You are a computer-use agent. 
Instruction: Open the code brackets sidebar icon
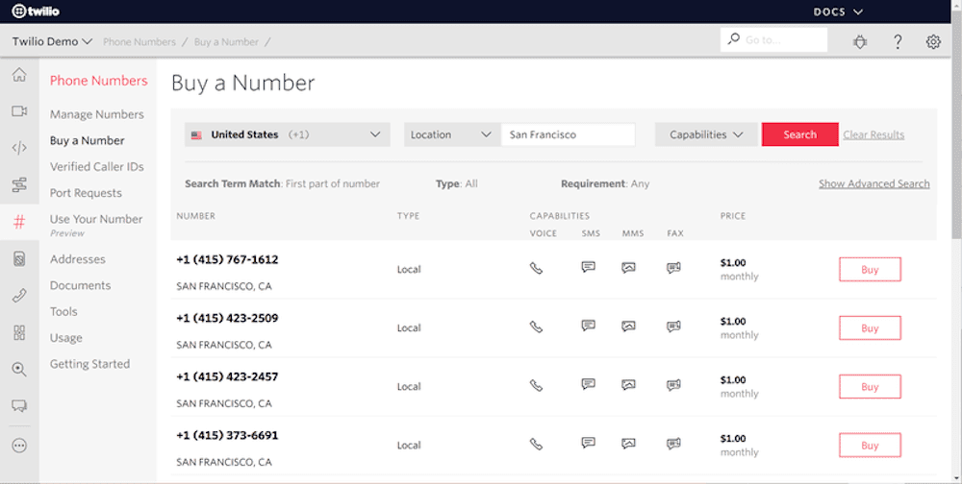click(19, 148)
